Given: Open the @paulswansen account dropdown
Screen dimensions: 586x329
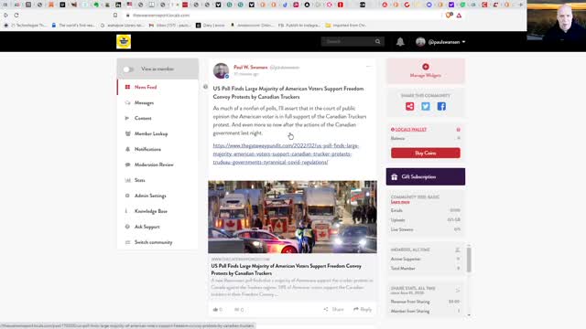Looking at the screenshot, I should point(447,42).
